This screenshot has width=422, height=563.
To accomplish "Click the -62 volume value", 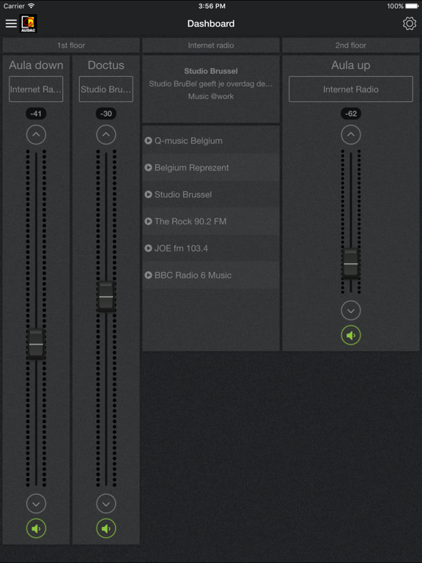I will pos(351,114).
